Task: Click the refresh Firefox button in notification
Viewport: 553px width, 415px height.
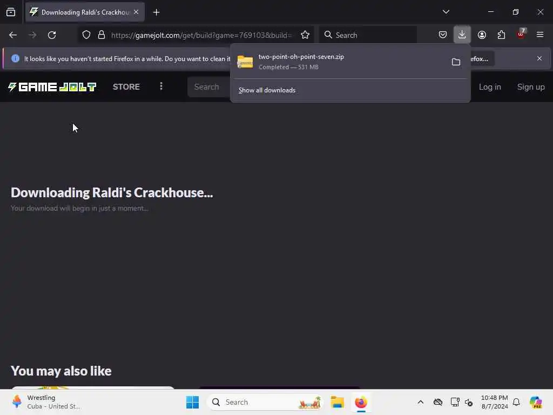Action: [482, 58]
